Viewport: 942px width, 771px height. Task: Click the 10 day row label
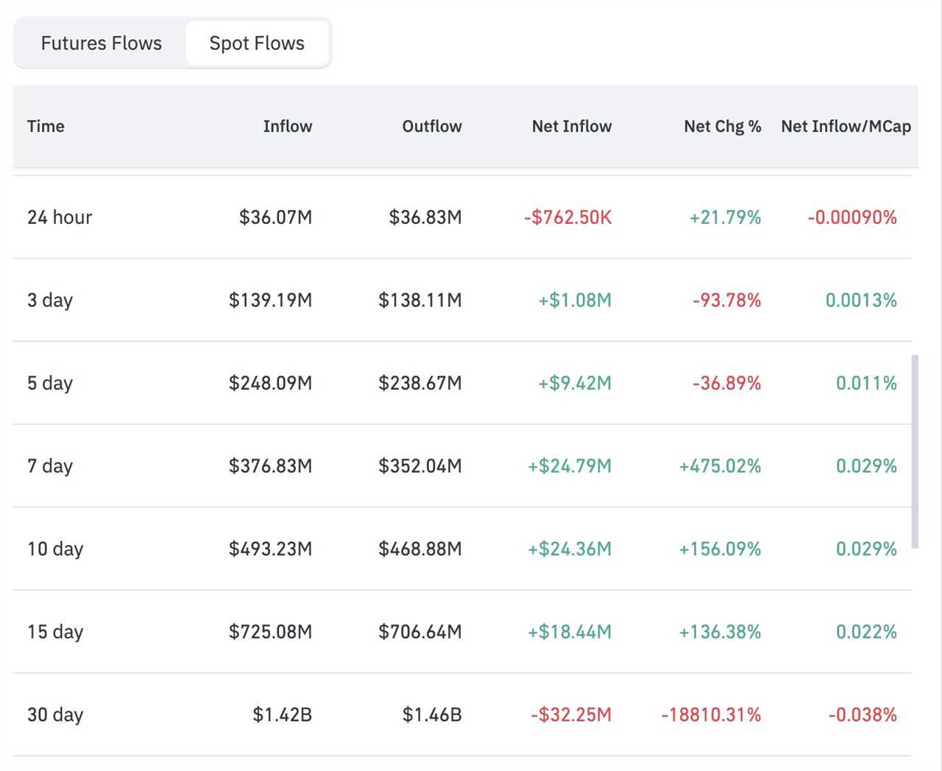(x=55, y=549)
